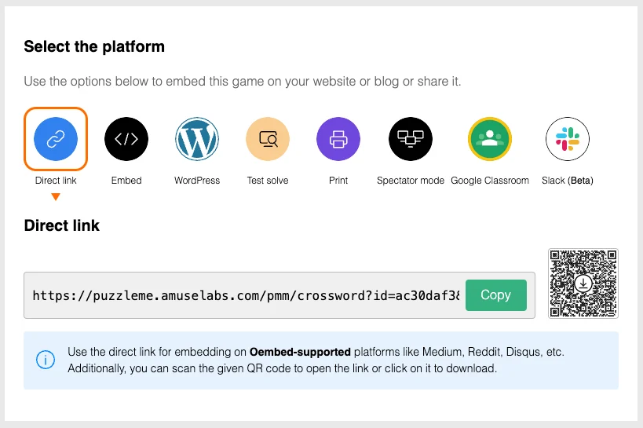Click the Test solve text label
The image size is (643, 428).
268,181
